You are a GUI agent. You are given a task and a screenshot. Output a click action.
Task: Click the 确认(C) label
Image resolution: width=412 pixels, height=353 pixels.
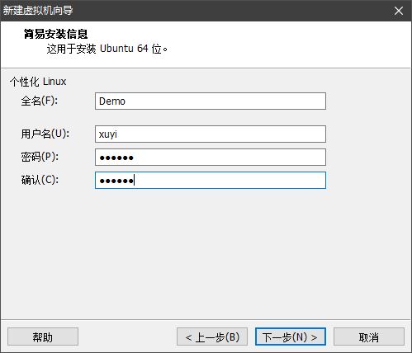[x=40, y=180]
